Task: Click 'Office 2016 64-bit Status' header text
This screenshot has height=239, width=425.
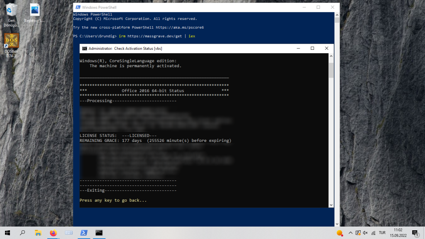Action: (153, 91)
